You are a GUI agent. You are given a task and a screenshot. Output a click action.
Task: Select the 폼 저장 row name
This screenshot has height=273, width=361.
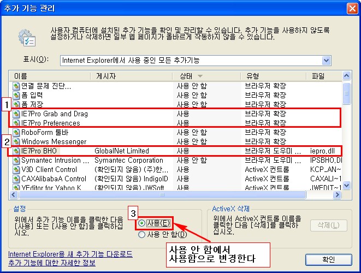click(x=32, y=104)
